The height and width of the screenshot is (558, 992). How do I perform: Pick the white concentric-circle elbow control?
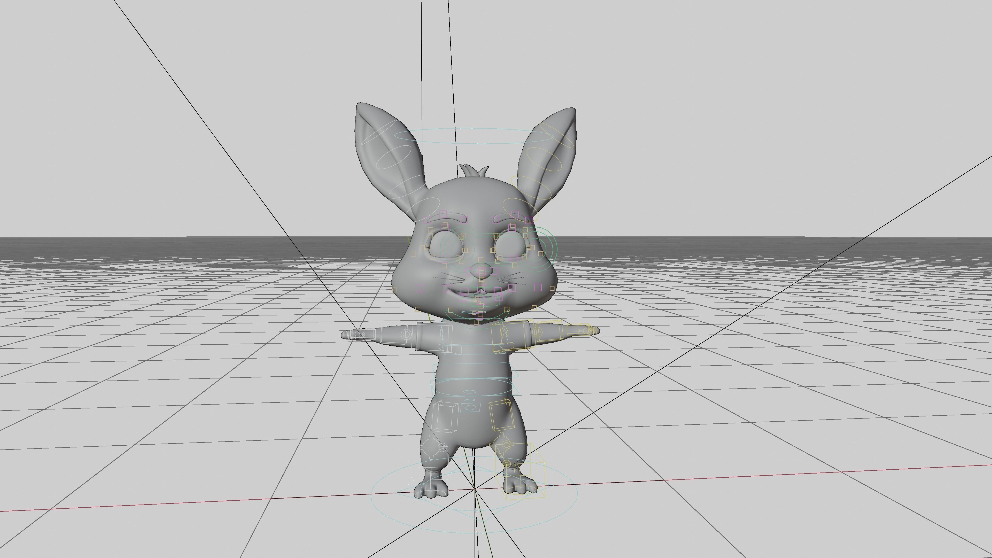406,334
